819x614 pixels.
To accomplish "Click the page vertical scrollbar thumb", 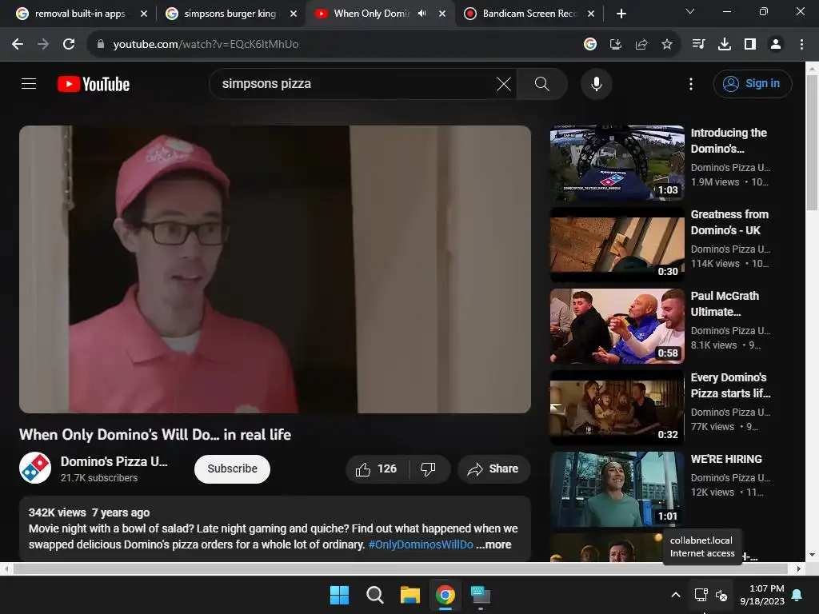I will [813, 142].
